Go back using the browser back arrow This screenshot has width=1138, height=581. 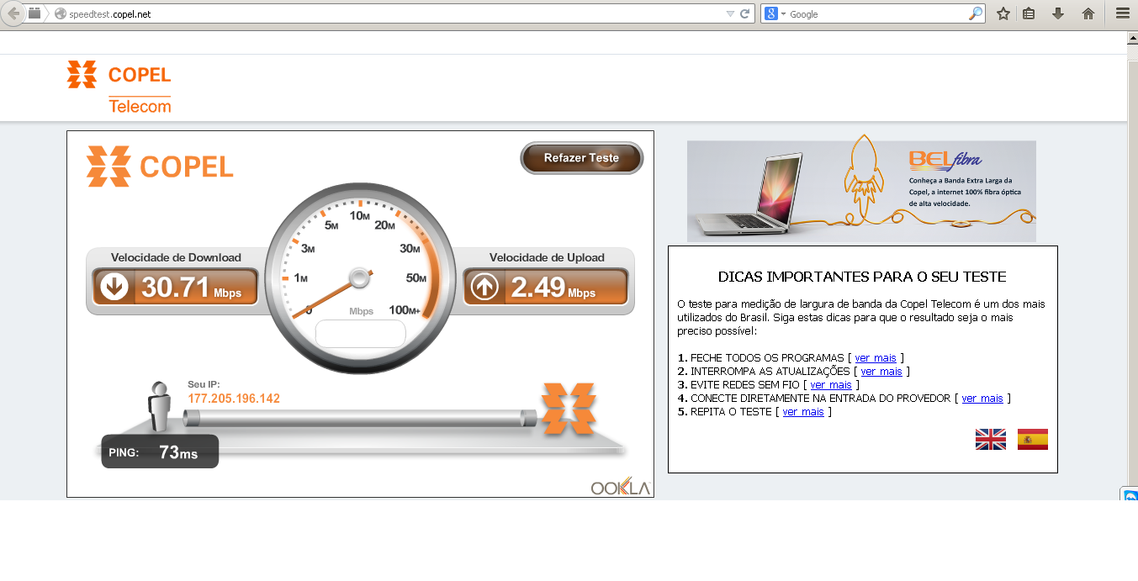pos(13,13)
